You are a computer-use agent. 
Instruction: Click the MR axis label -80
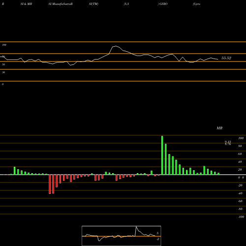pos(240,209)
